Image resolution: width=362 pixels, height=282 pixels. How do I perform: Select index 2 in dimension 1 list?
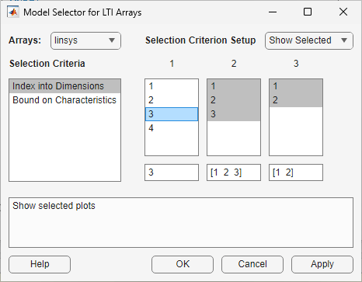[x=172, y=100]
